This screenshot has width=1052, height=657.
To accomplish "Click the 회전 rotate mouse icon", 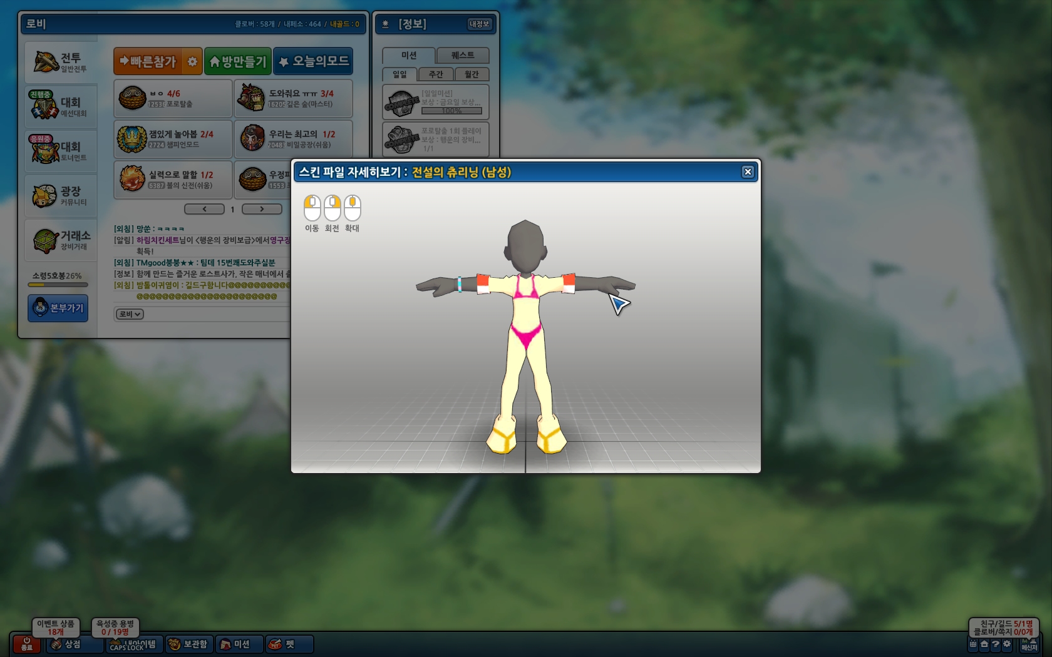I will pos(332,208).
